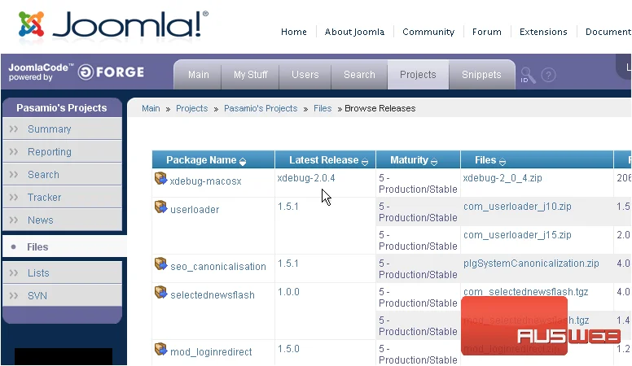Open SVN in the sidebar
Viewport: 632px width, 366px height.
coord(62,295)
